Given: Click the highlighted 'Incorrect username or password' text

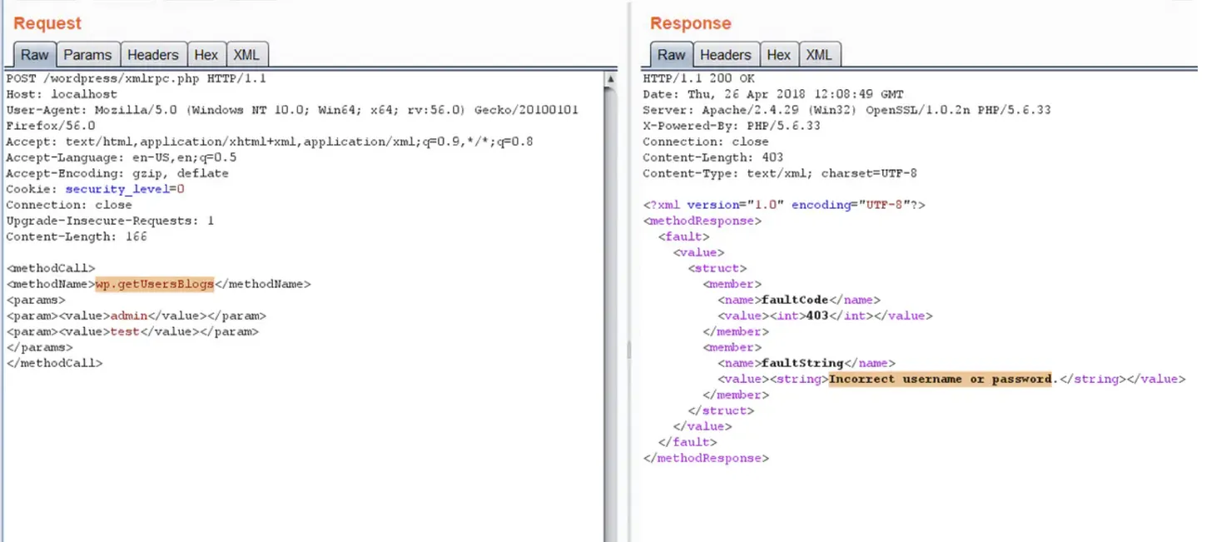Looking at the screenshot, I should tap(941, 379).
